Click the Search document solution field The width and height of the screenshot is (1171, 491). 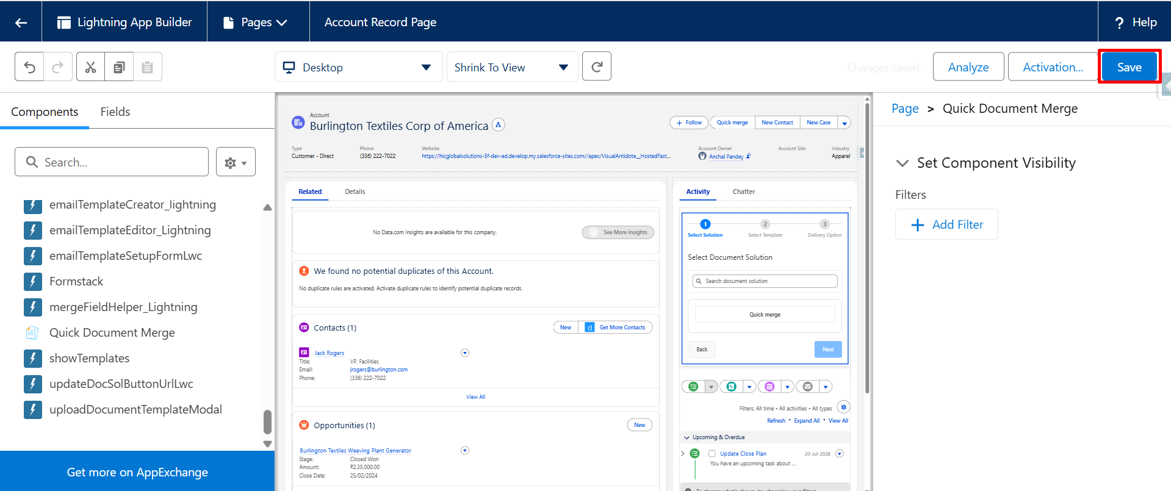[765, 281]
